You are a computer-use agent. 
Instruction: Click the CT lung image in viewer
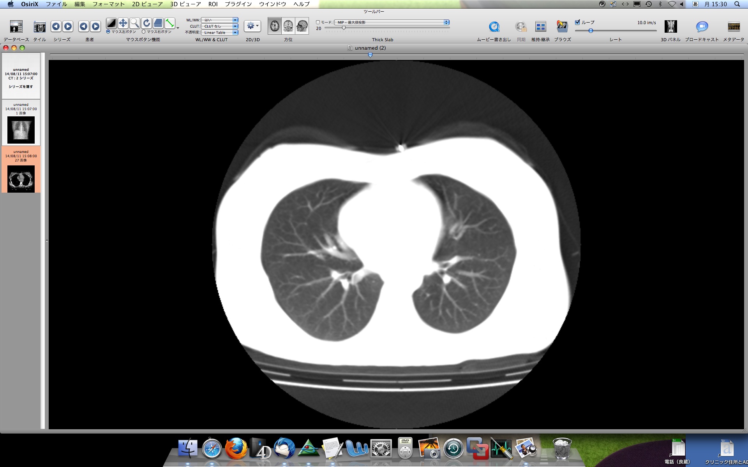396,244
